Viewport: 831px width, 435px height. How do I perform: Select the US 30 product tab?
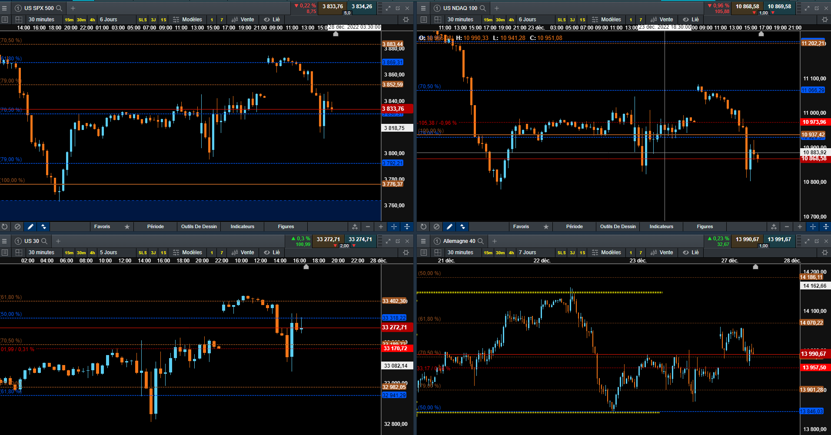32,241
